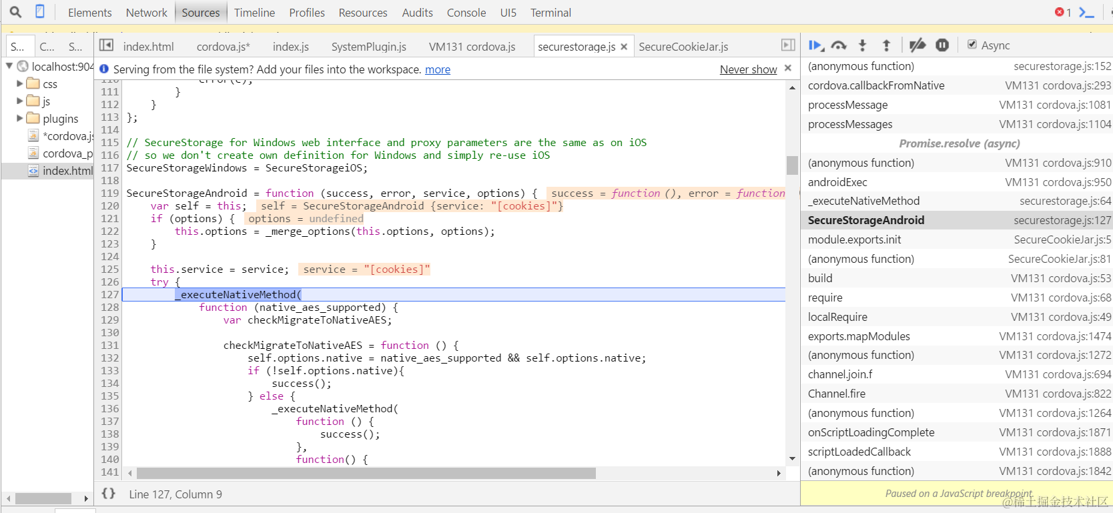Switch to index.html editor tab
The width and height of the screenshot is (1113, 513).
[x=148, y=47]
